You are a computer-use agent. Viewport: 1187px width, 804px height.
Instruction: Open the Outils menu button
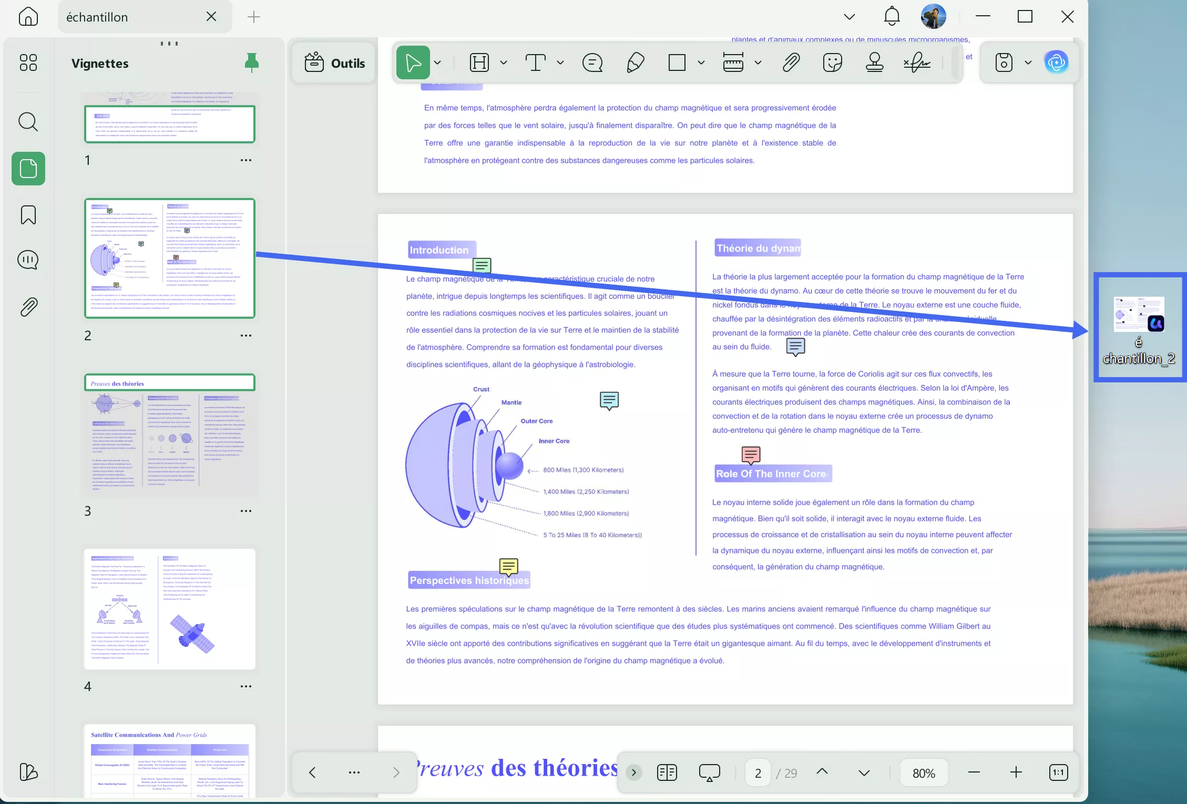click(335, 63)
